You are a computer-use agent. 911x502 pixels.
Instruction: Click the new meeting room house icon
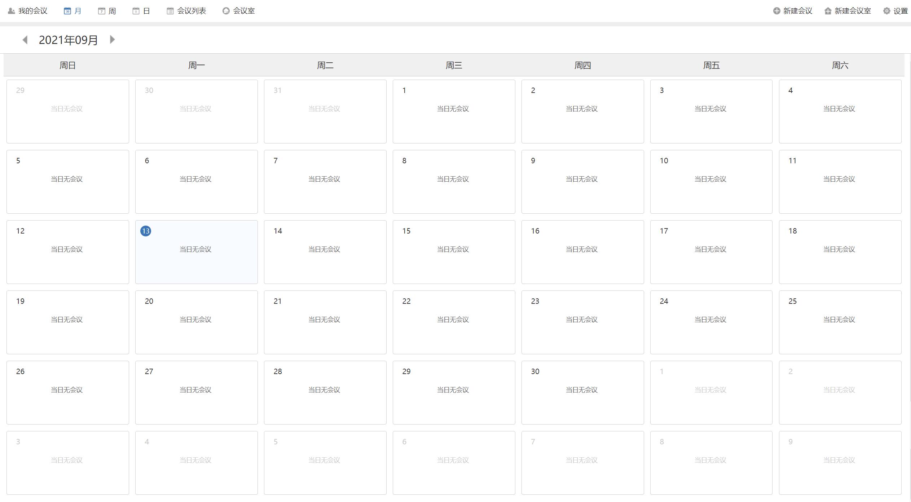[x=828, y=11]
